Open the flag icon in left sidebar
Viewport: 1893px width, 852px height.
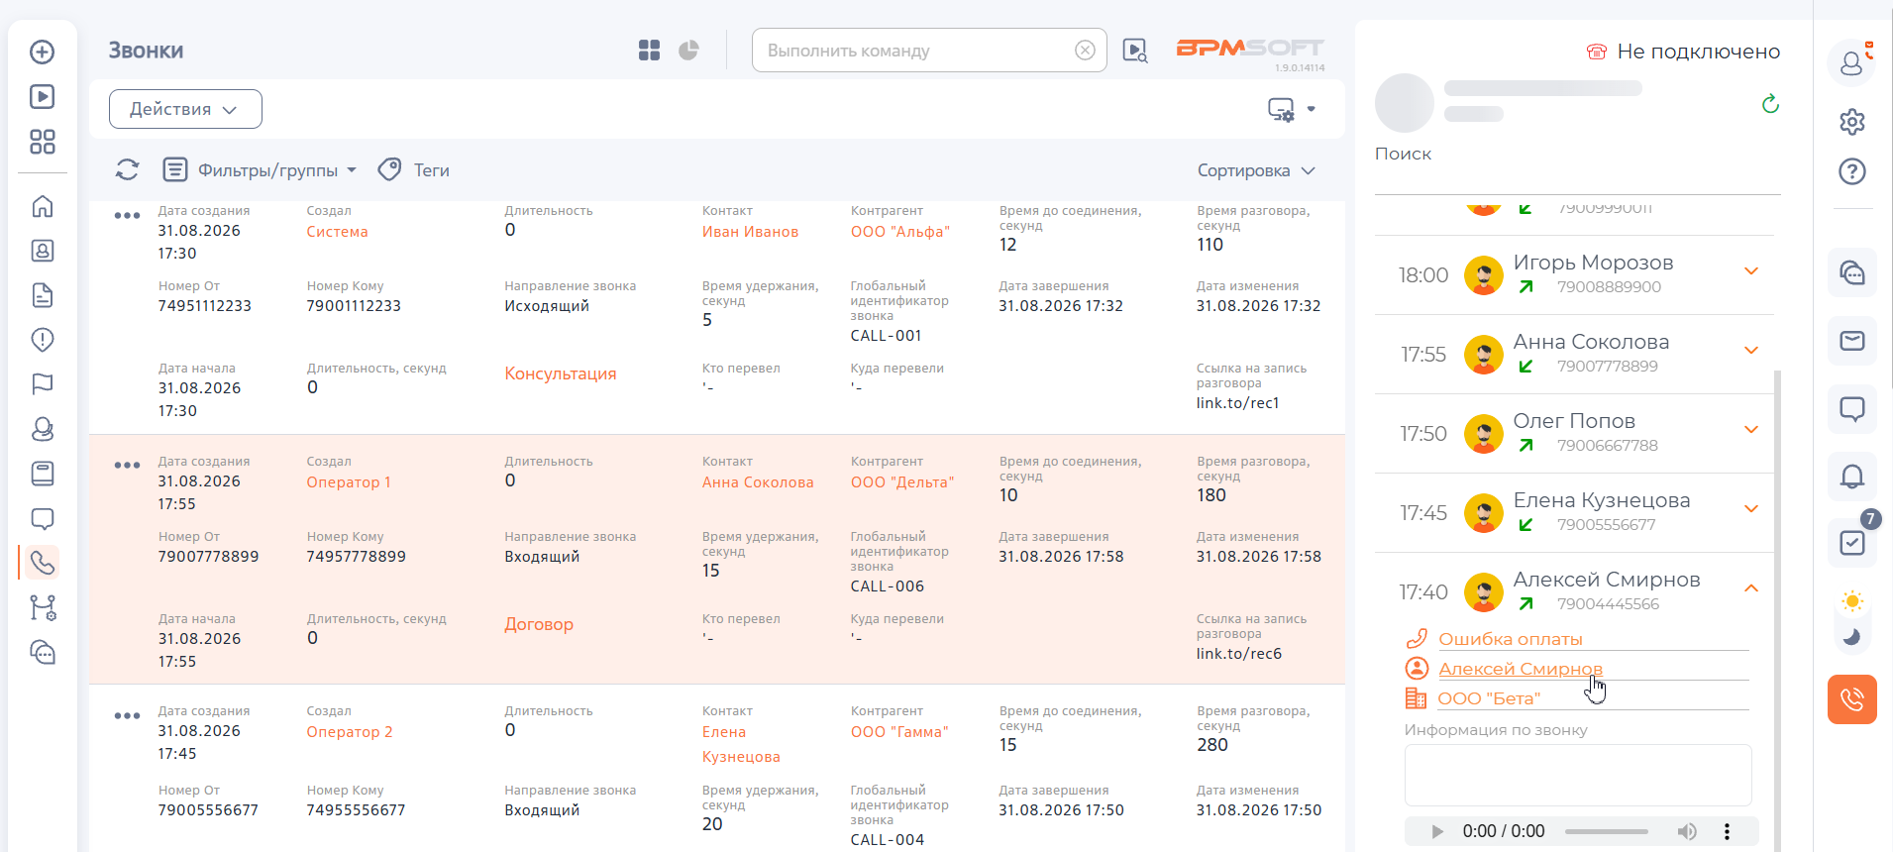pyautogui.click(x=42, y=384)
